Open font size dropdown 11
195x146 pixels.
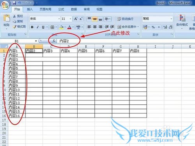click(70, 19)
